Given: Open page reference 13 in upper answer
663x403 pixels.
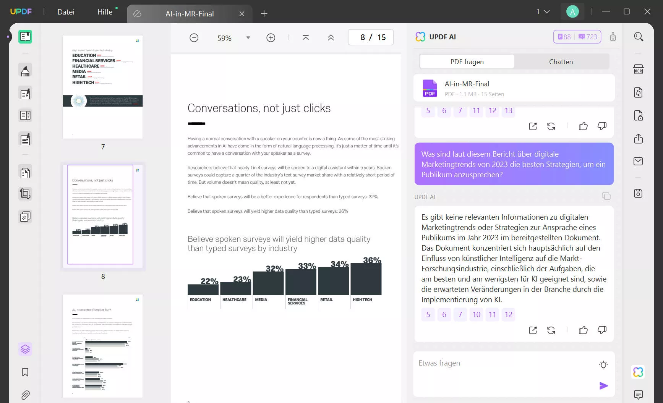Looking at the screenshot, I should (508, 111).
